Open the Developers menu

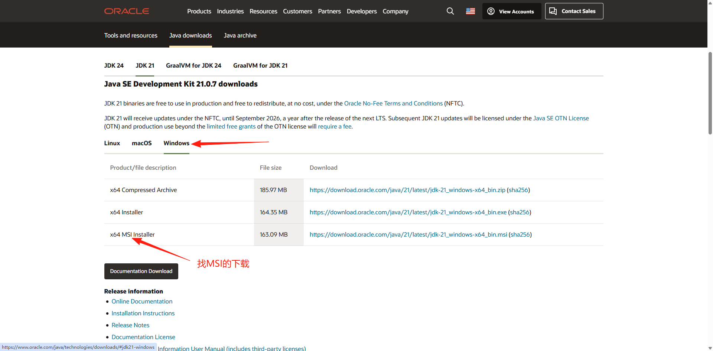pyautogui.click(x=362, y=11)
